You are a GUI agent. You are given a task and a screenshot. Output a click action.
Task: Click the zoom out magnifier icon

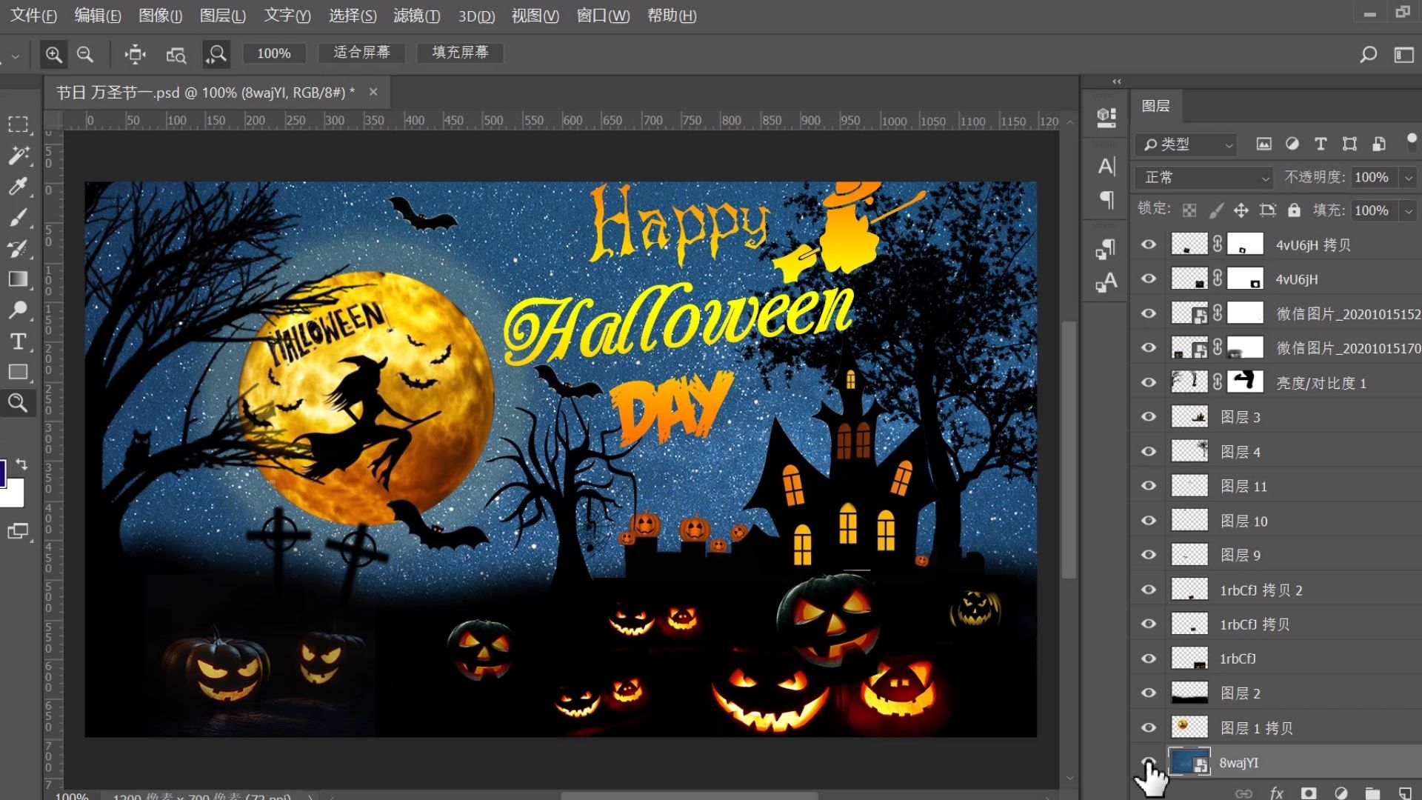85,54
